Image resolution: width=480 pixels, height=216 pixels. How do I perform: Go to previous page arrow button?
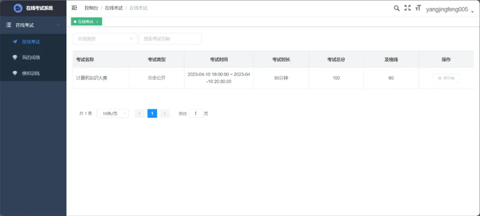140,114
